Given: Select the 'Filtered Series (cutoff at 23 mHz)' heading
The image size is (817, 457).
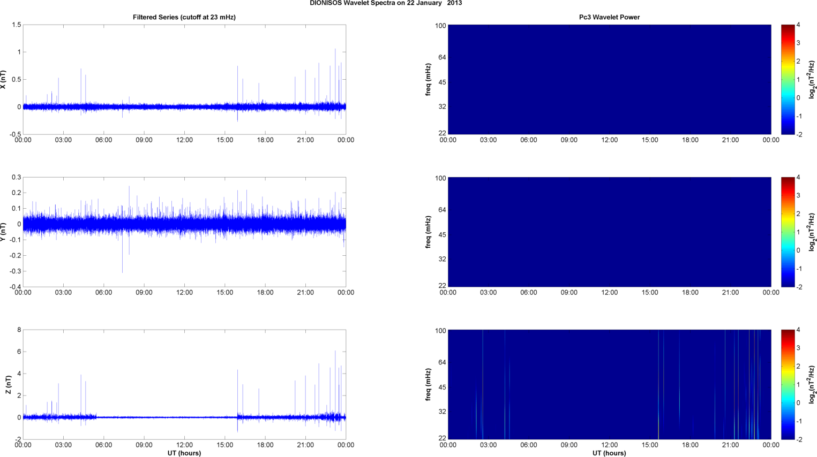Looking at the screenshot, I should 184,17.
